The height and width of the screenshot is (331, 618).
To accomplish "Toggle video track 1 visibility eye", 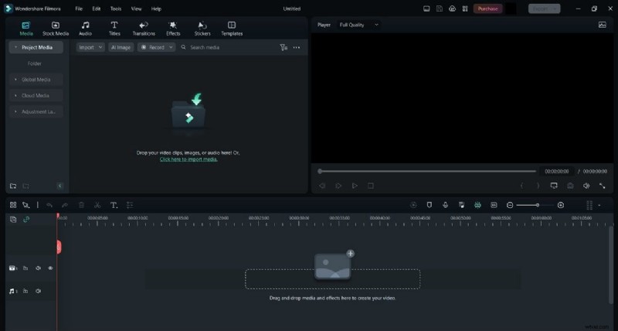I will [50, 268].
